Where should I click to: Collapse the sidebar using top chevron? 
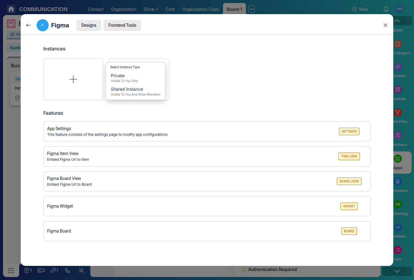(397, 21)
